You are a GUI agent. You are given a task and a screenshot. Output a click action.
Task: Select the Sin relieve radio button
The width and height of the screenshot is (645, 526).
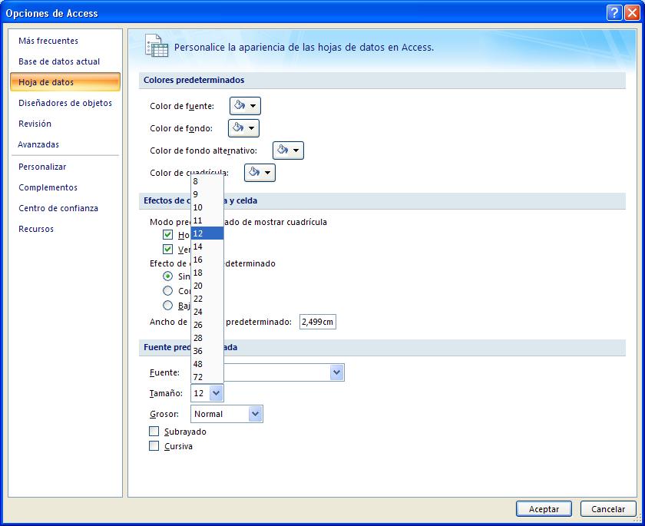click(x=167, y=276)
